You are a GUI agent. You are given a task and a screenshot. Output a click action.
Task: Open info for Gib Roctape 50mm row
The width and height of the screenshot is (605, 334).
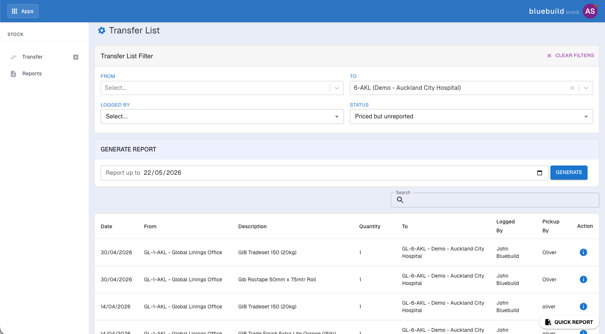click(x=583, y=279)
